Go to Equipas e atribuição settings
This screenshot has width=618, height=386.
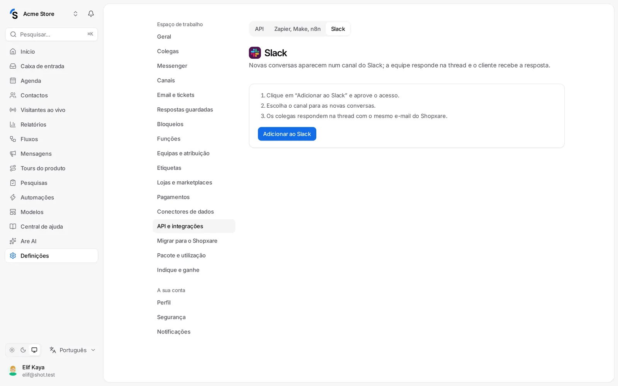(x=194, y=153)
